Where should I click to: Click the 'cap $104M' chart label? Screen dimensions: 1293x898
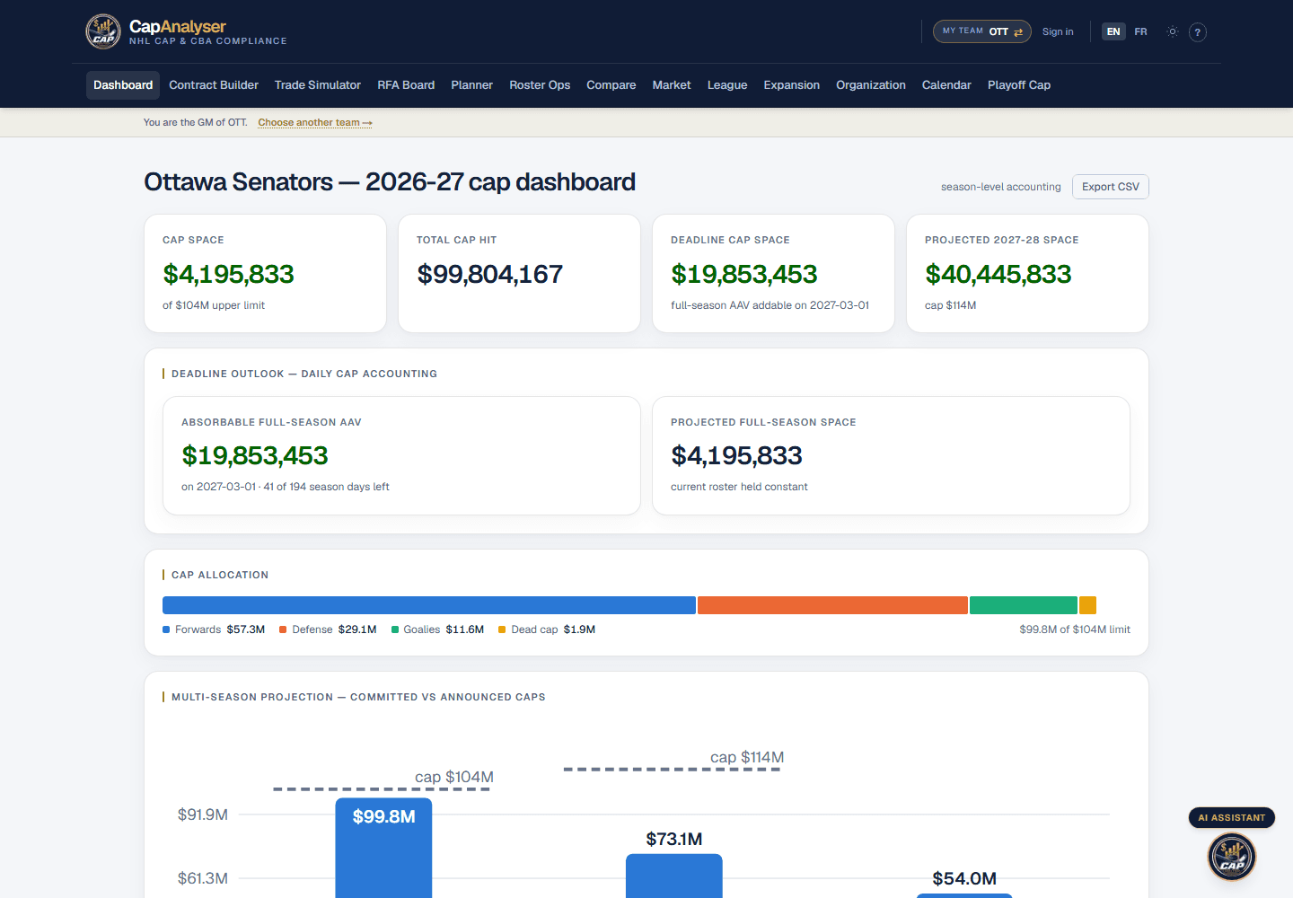454,777
